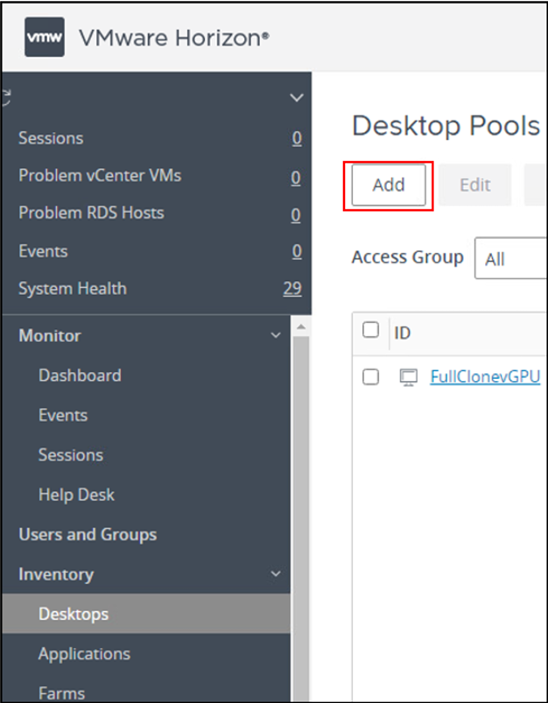
Task: Collapse the Monitor section in the sidebar
Action: pos(277,335)
